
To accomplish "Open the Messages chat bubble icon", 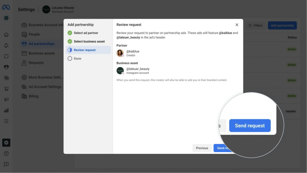I will [x=6, y=56].
